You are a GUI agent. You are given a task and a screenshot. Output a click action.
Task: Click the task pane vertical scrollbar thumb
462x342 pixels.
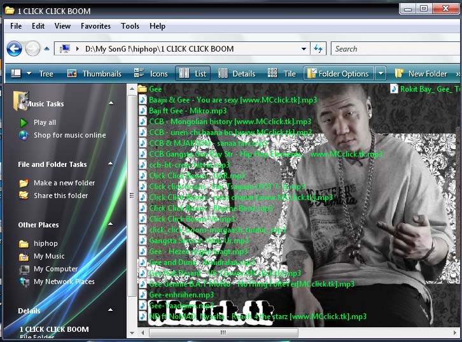click(x=132, y=196)
